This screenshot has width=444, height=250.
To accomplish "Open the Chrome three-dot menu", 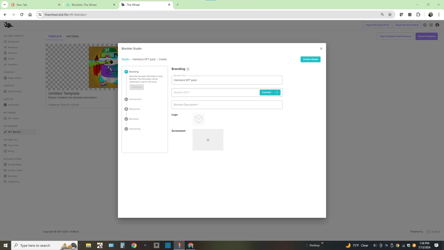I will coord(439,15).
